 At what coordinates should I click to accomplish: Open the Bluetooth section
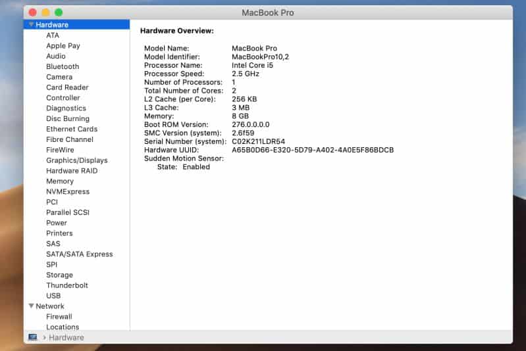tap(63, 66)
